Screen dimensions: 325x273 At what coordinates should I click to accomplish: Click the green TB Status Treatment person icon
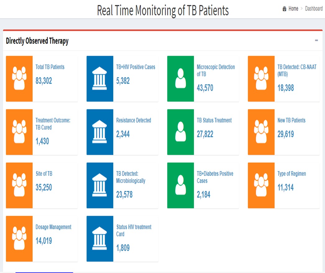pos(181,132)
